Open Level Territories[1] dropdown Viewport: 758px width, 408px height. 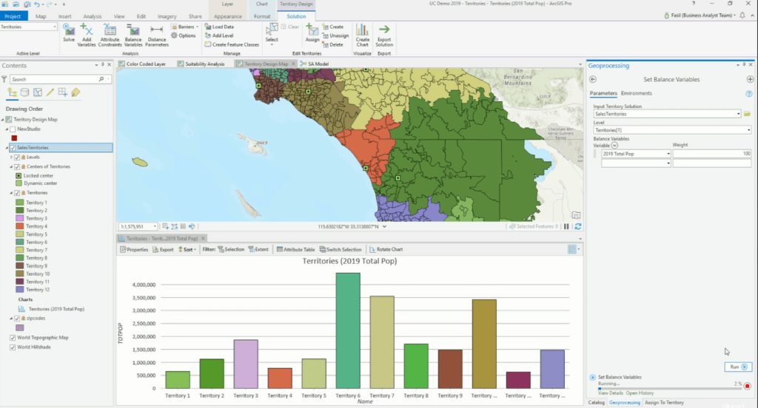pos(748,130)
